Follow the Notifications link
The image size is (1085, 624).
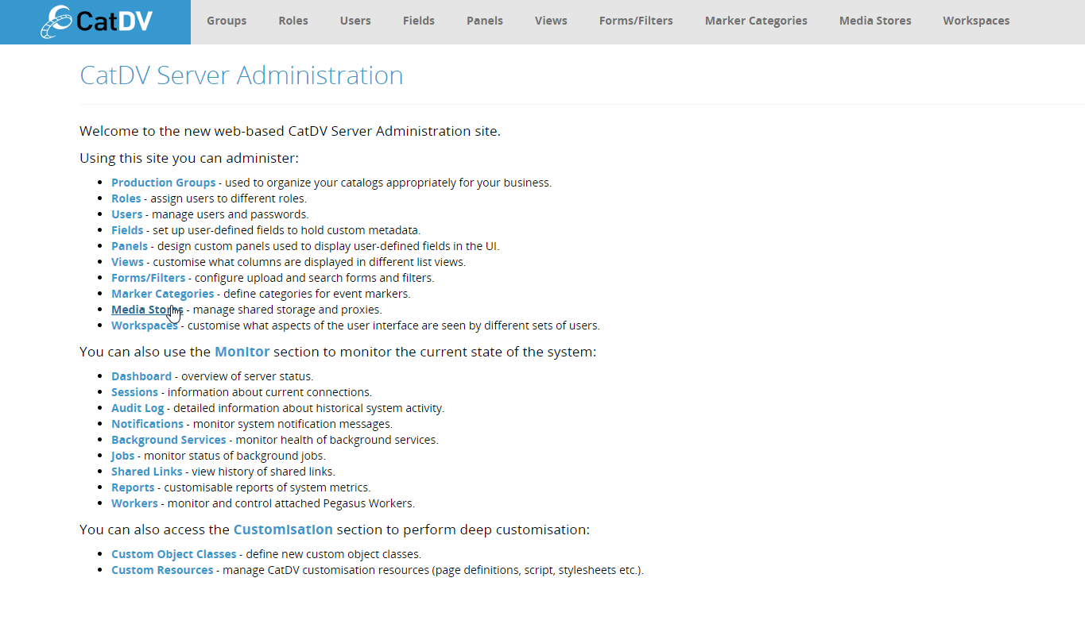(x=147, y=424)
